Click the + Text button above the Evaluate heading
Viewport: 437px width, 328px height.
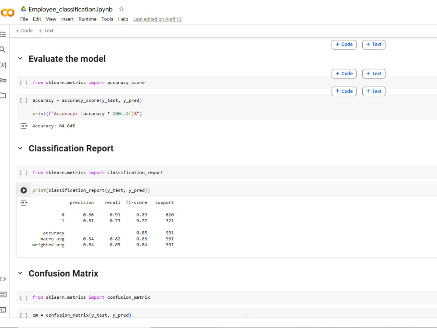click(x=374, y=45)
